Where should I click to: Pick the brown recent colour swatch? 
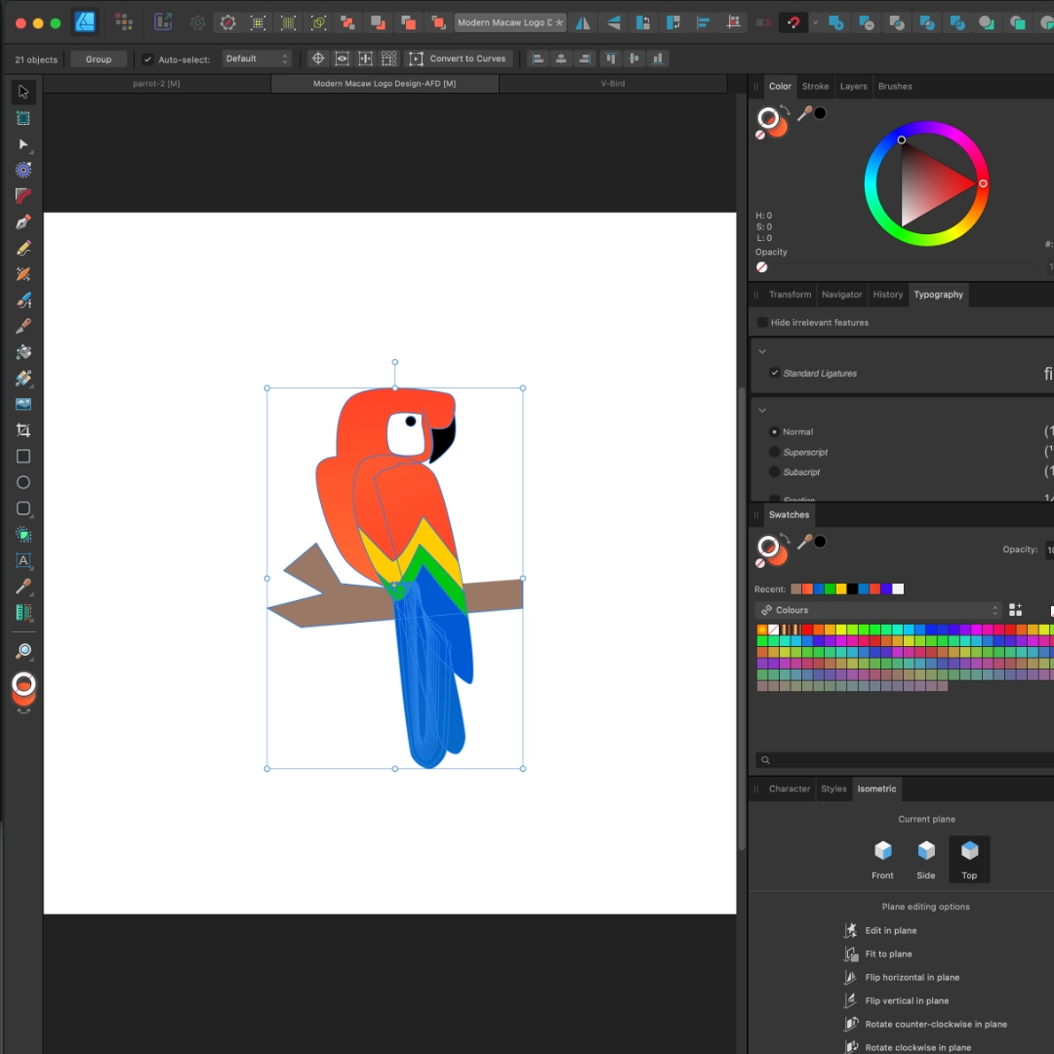click(796, 588)
